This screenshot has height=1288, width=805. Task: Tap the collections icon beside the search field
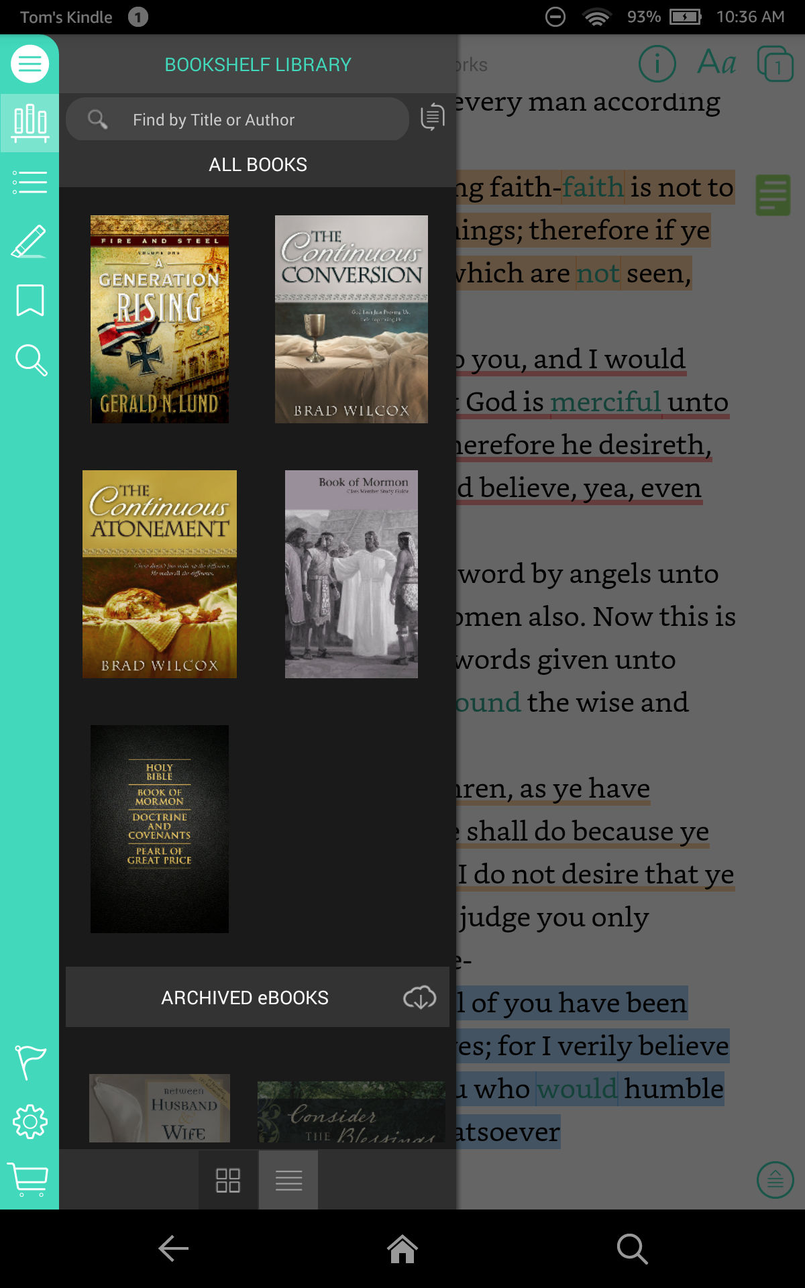[x=433, y=117]
